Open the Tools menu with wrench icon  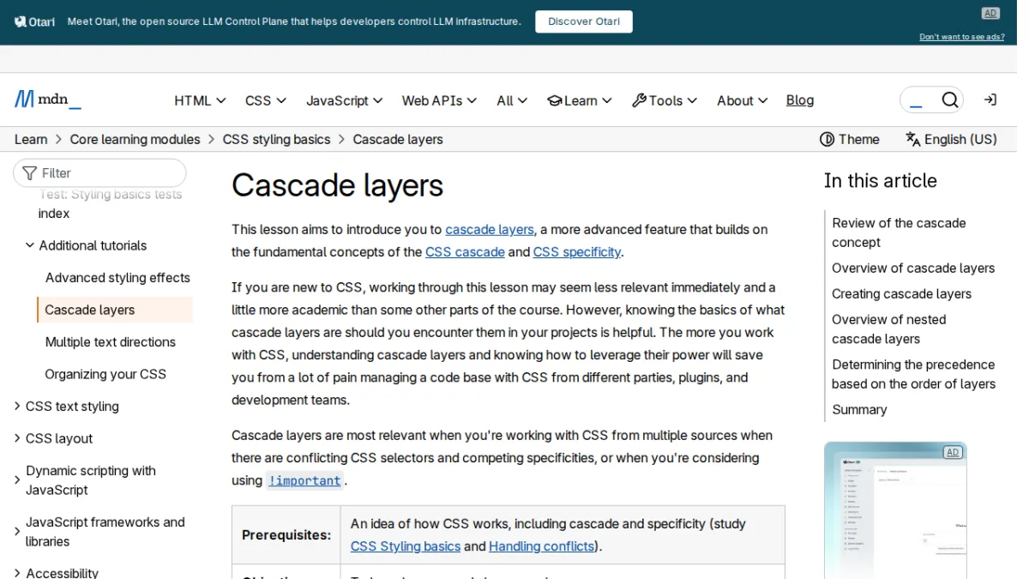tap(665, 100)
